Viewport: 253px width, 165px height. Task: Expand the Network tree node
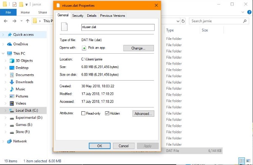[3, 141]
